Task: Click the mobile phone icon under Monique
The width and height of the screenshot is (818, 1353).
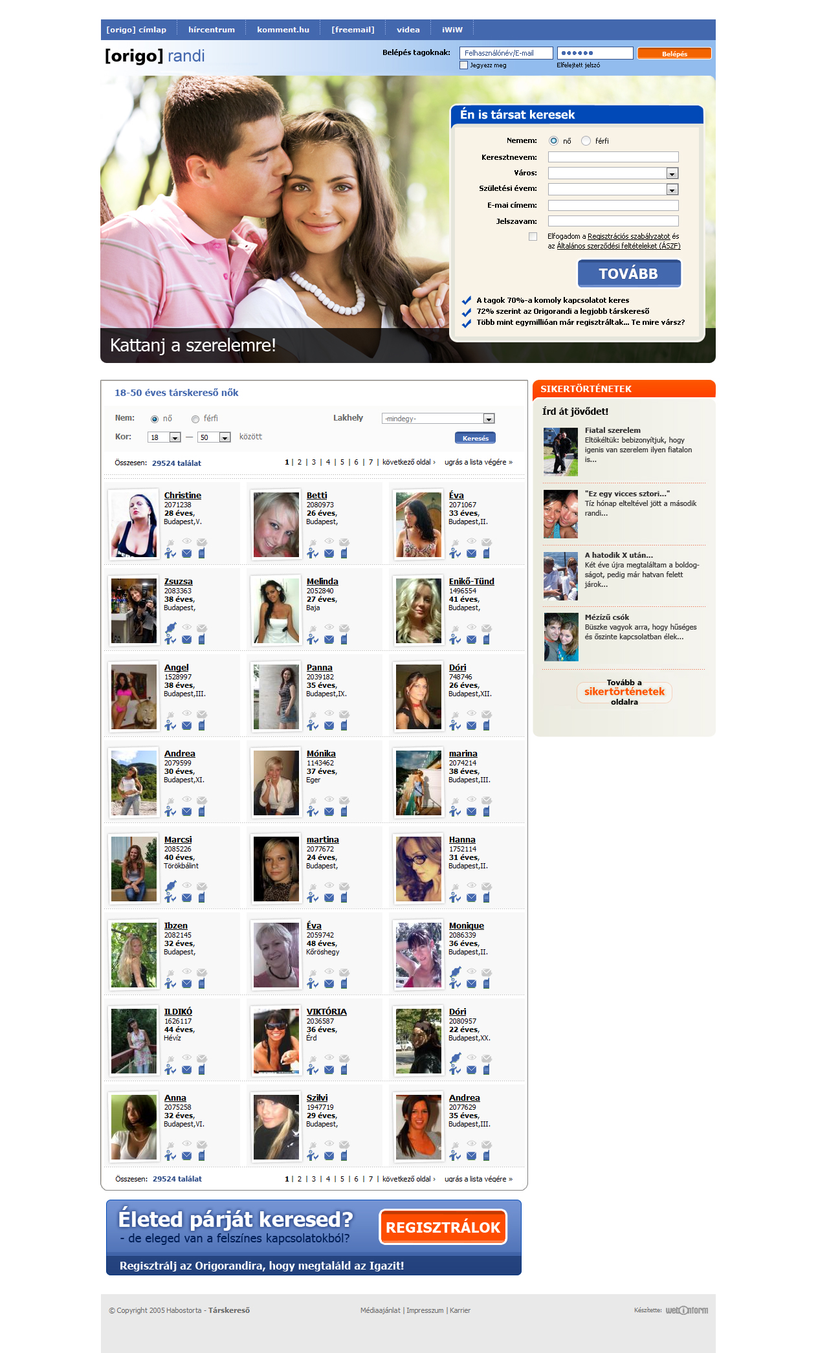Action: pos(486,984)
